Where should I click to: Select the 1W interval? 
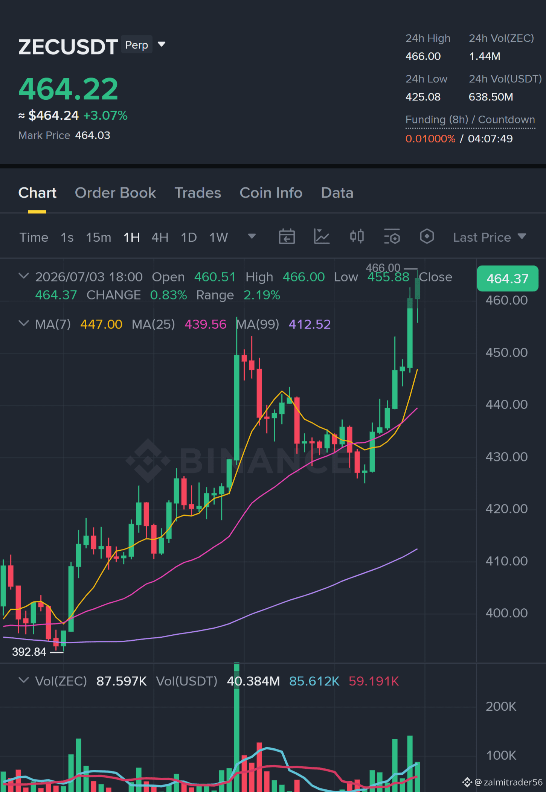coord(219,237)
